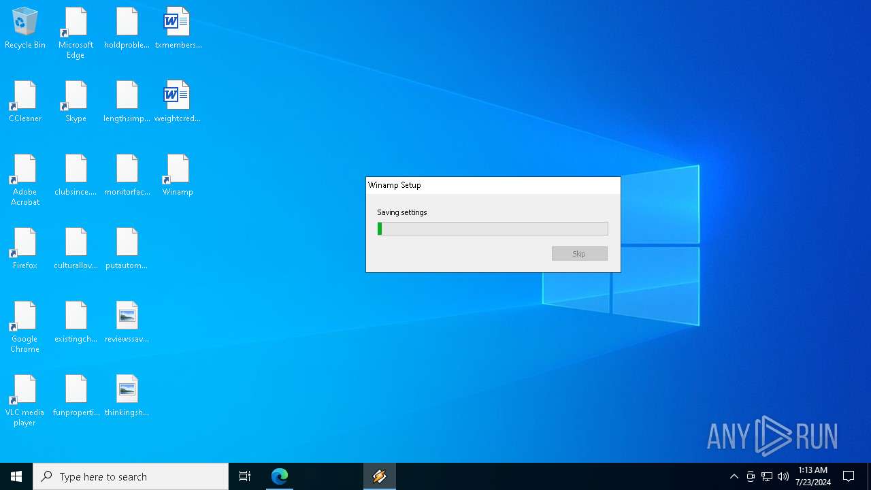Viewport: 871px width, 490px height.
Task: Show hidden system tray icons
Action: coord(734,476)
